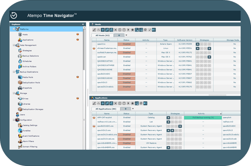Collapse the Storage tree node
The width and height of the screenshot is (251, 166).
[x=14, y=93]
